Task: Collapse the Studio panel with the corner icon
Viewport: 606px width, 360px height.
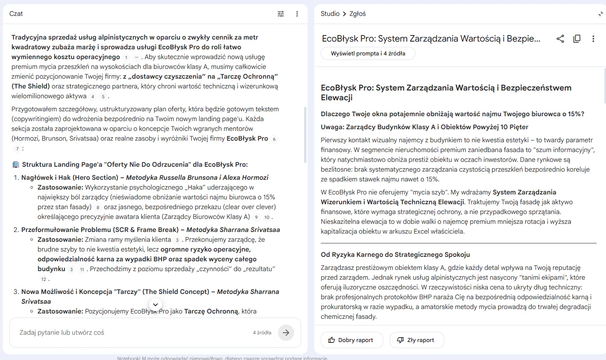Action: click(x=601, y=14)
